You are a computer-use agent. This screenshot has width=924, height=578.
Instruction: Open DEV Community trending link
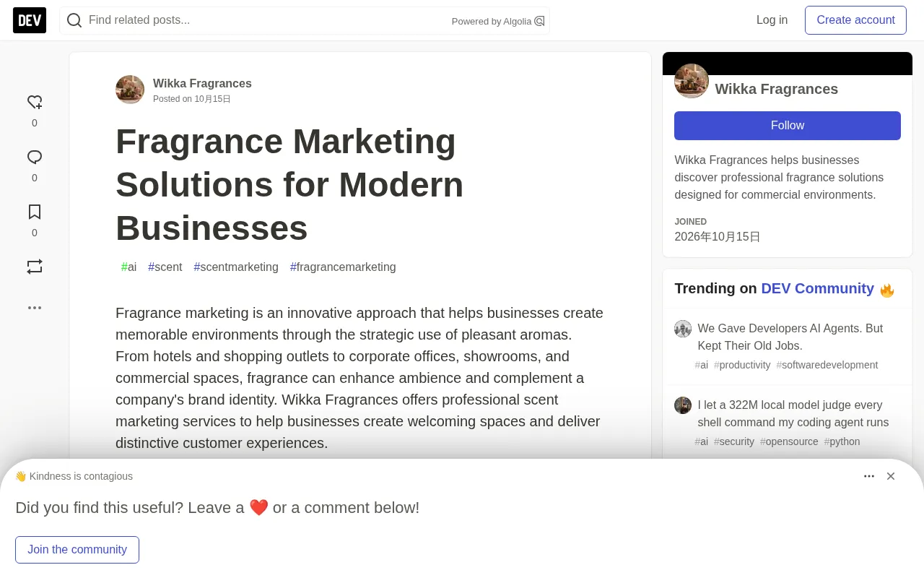[x=817, y=288]
